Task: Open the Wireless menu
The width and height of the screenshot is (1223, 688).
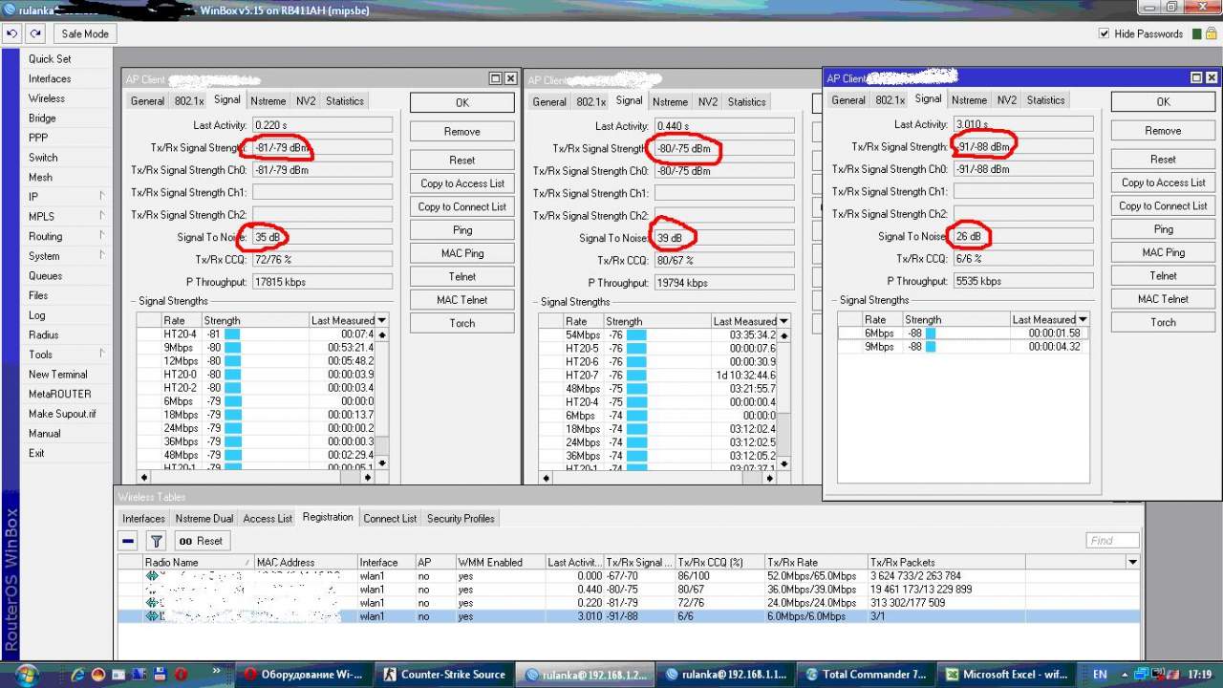Action: pyautogui.click(x=47, y=98)
